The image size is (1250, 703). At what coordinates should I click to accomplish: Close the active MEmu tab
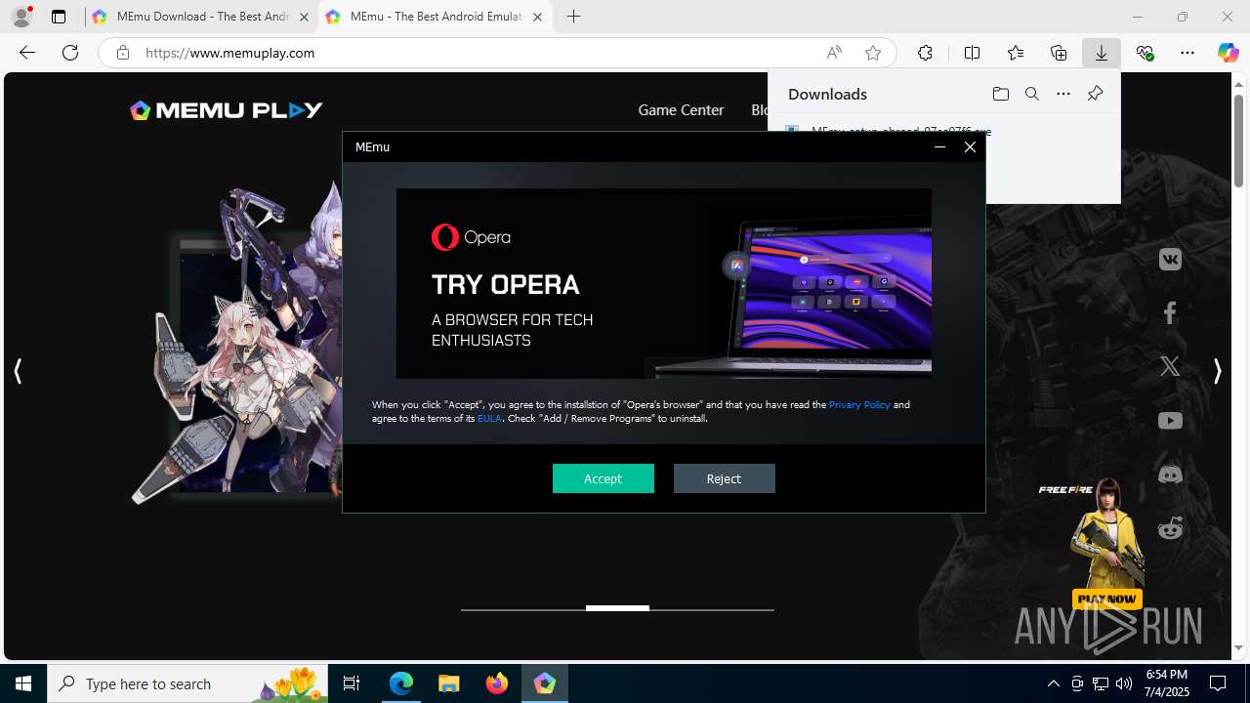click(537, 17)
